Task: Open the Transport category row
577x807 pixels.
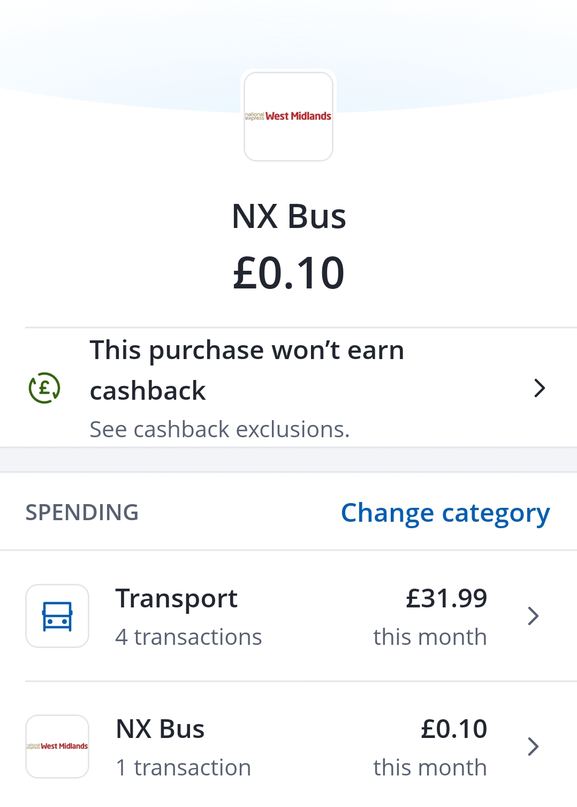Action: [x=288, y=616]
